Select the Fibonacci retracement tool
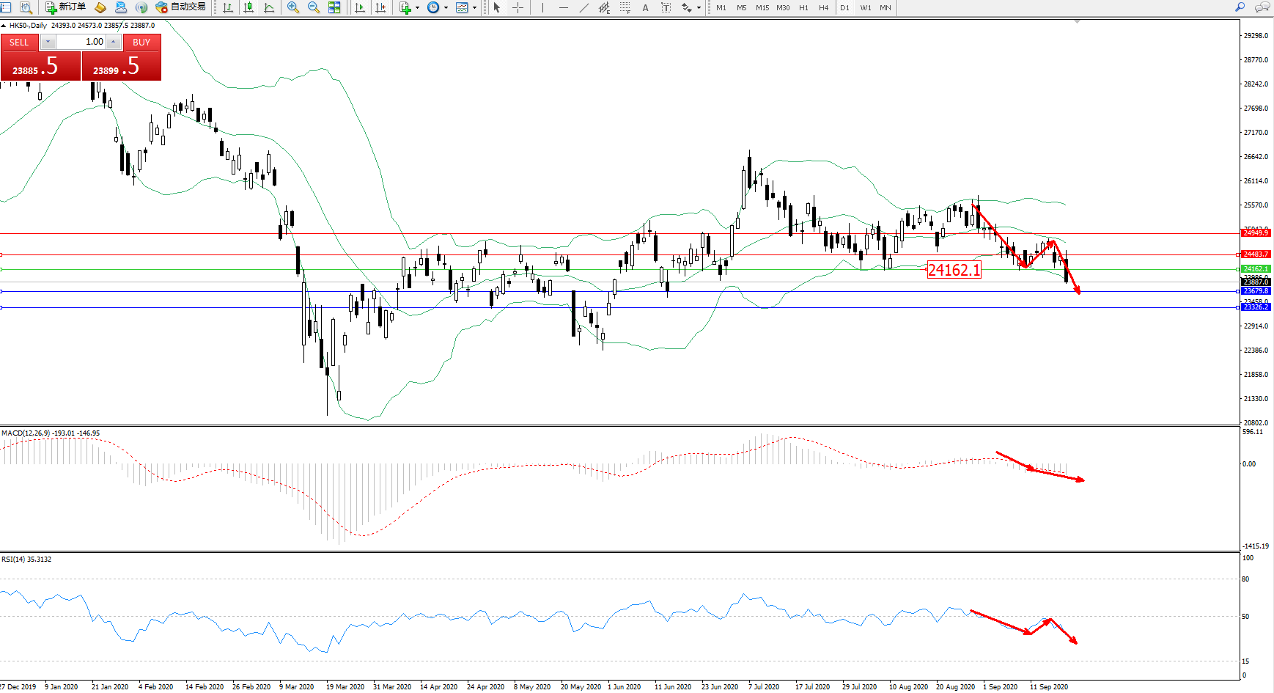1274x693 pixels. point(625,7)
